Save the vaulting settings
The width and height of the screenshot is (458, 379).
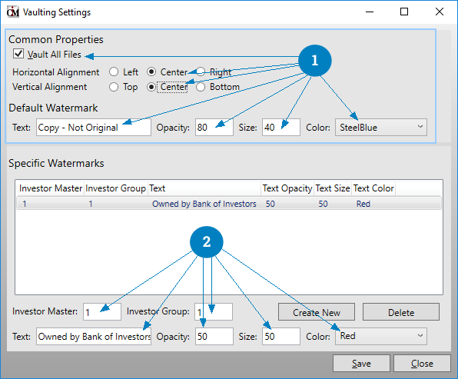(x=361, y=363)
